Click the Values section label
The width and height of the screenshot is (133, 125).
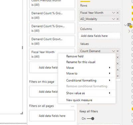click(x=84, y=44)
